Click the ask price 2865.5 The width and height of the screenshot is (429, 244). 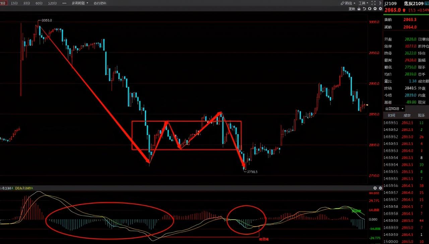pyautogui.click(x=410, y=20)
